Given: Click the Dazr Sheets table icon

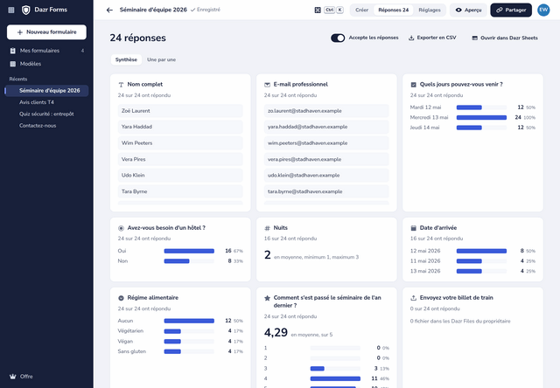Looking at the screenshot, I should pyautogui.click(x=474, y=38).
